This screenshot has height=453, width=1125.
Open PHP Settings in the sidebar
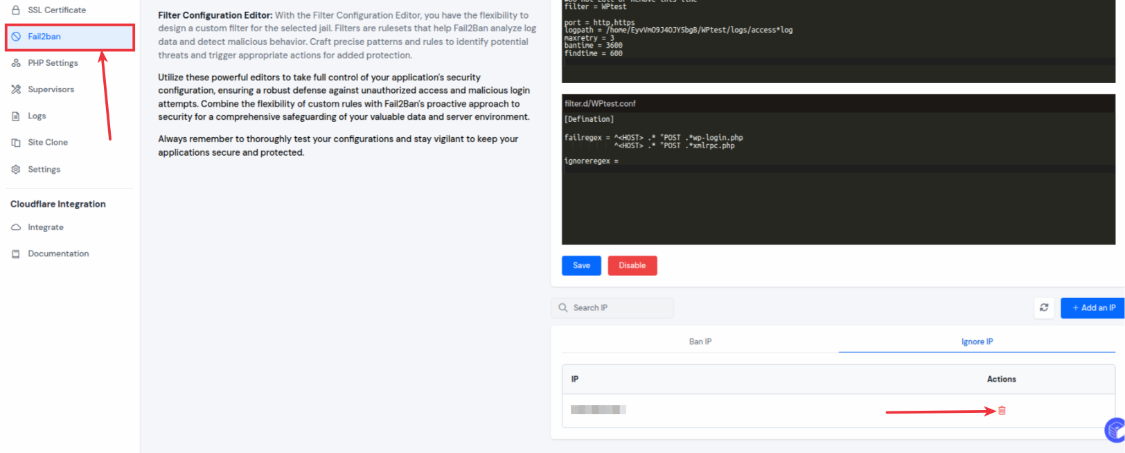(53, 63)
